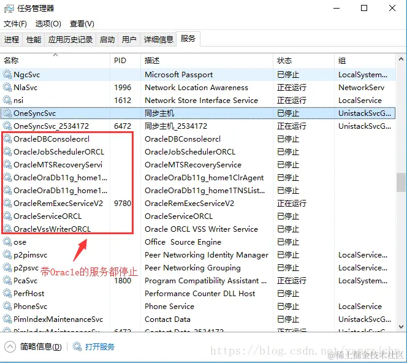Switch to the 性能 tab
This screenshot has width=407, height=363.
[34, 40]
